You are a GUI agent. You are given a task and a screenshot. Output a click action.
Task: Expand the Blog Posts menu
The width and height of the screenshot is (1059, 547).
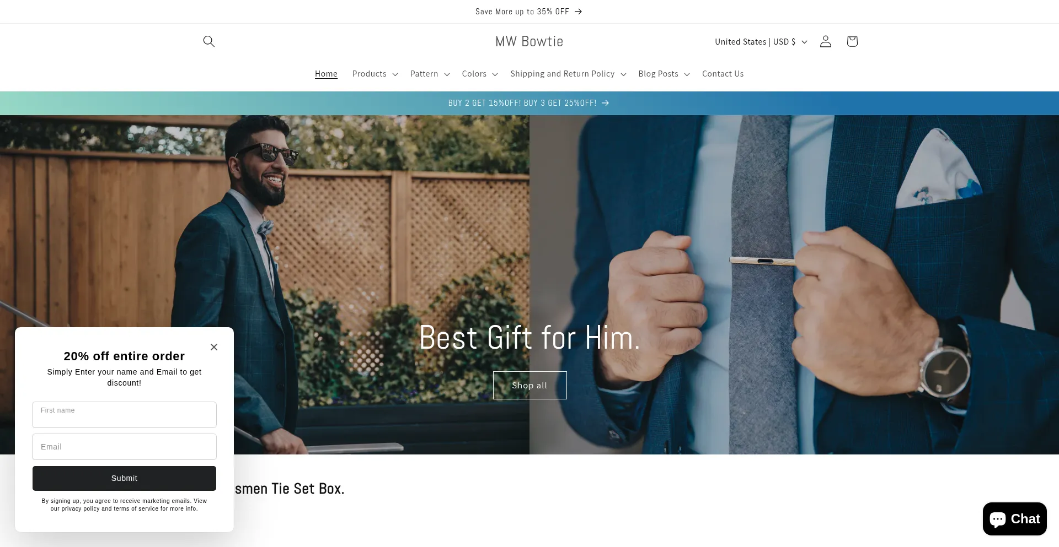click(x=664, y=74)
